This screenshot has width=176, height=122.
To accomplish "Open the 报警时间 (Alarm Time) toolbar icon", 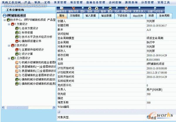I will [x=126, y=9].
